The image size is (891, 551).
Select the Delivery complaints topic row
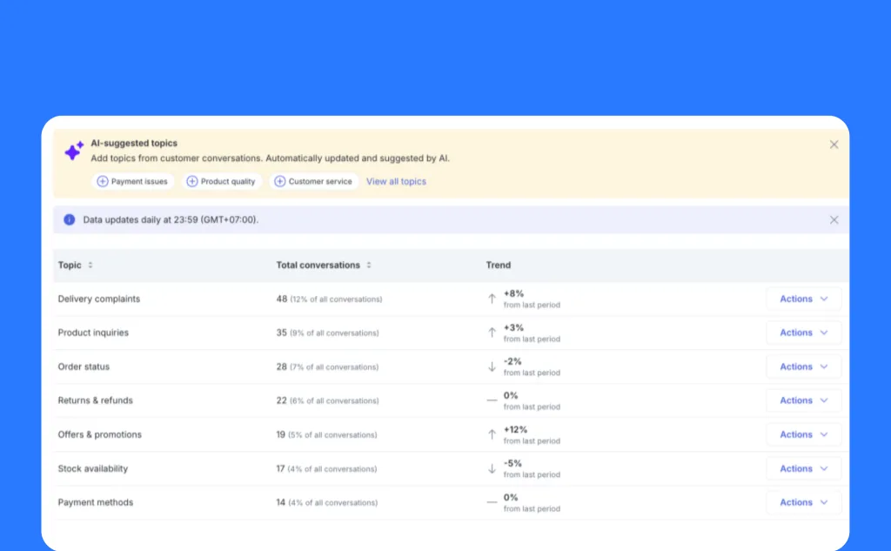pos(452,299)
